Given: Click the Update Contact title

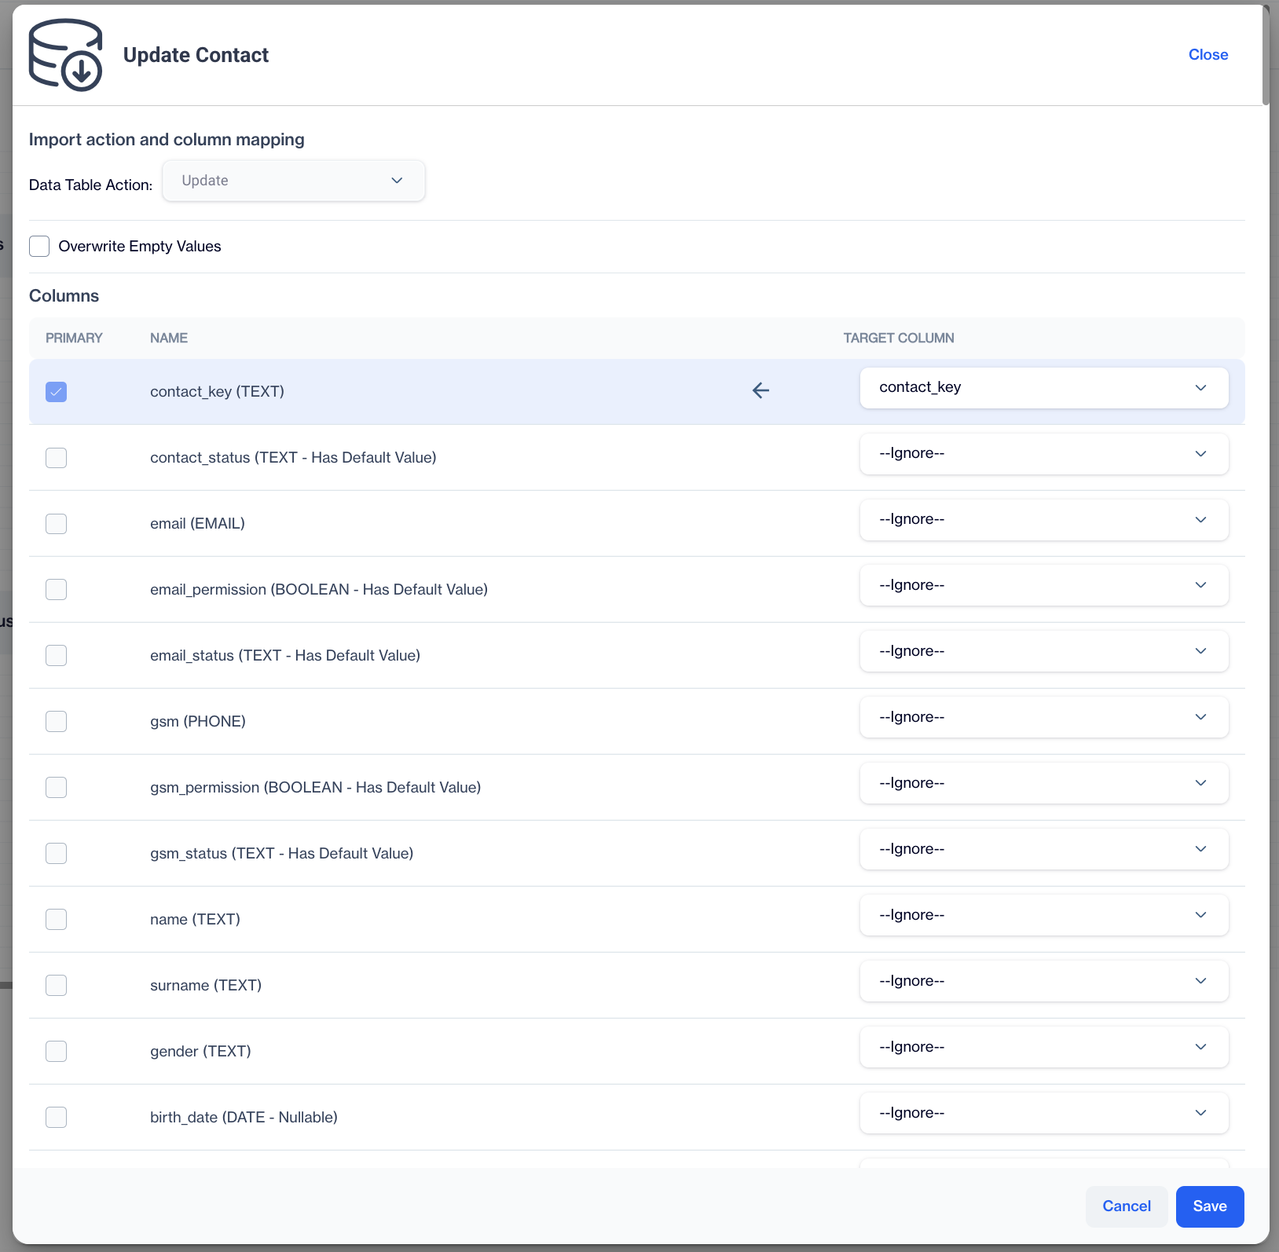Looking at the screenshot, I should coord(196,55).
